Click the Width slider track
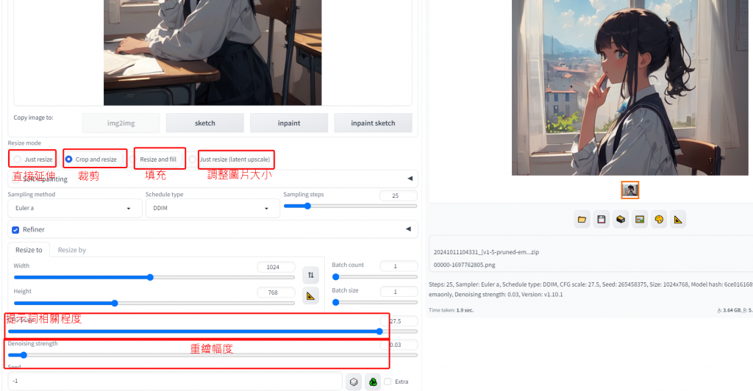Viewport: 753px width, 391px height. pyautogui.click(x=154, y=277)
